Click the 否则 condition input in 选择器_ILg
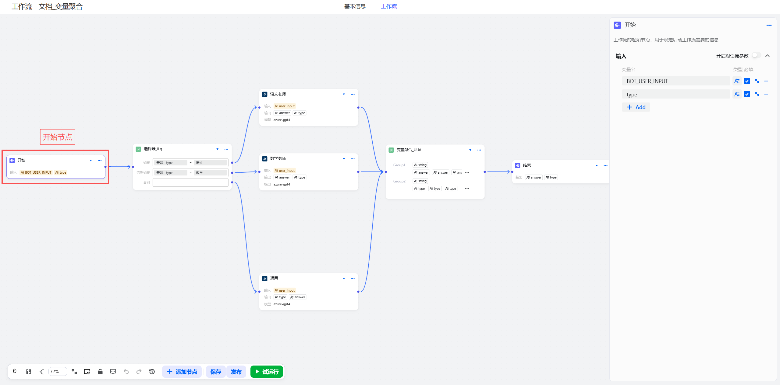Viewport: 780px width, 385px height. [x=190, y=182]
